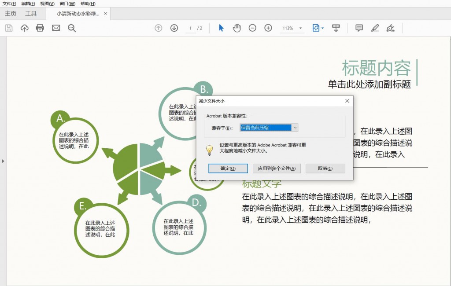Screen dimensions: 451x286
Task: Switch to the 主页 tab
Action: [11, 14]
